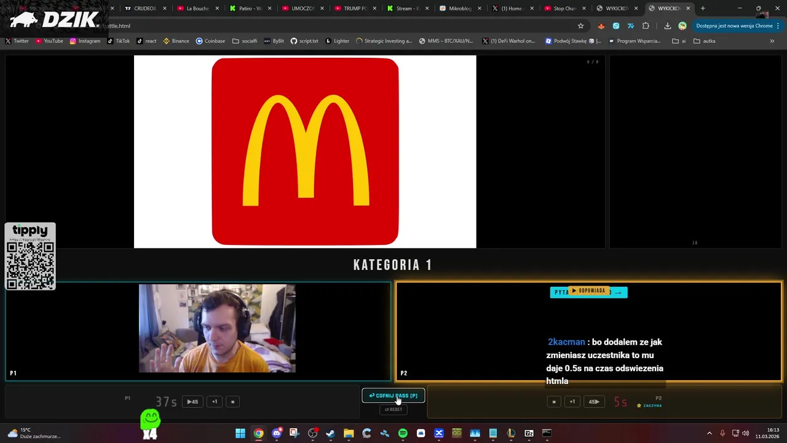Click the tipply QR code widget
787x443 pixels.
click(30, 256)
